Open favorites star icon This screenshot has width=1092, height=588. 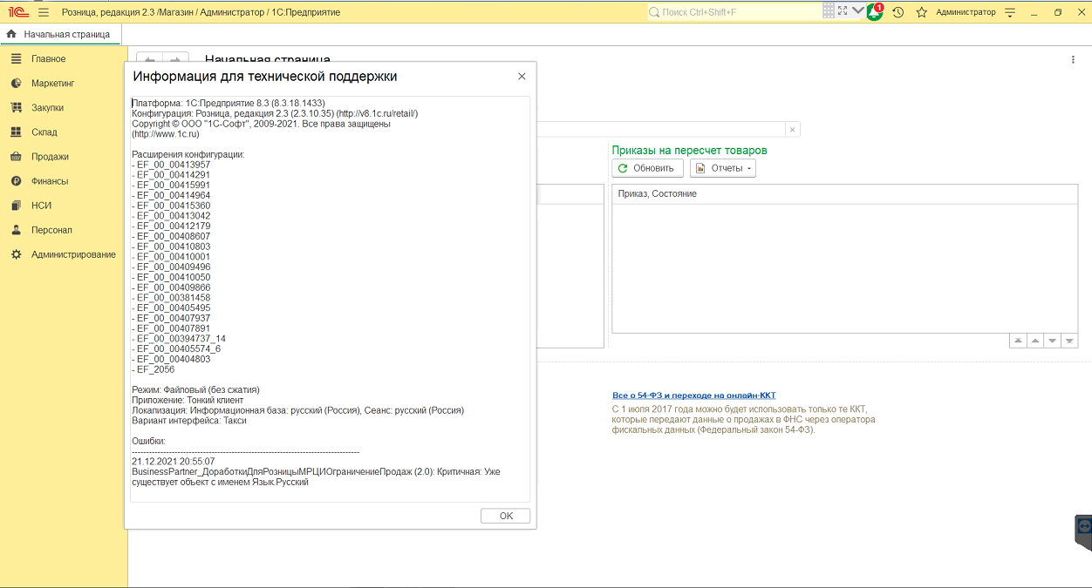click(x=921, y=12)
